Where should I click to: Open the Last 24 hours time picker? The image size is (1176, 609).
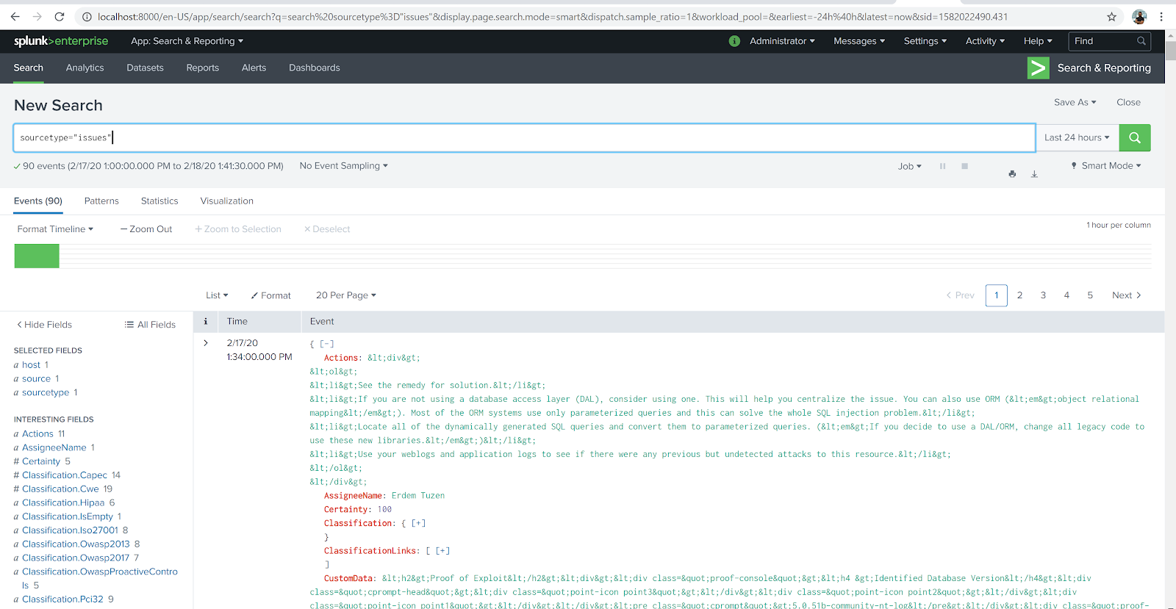(1077, 137)
